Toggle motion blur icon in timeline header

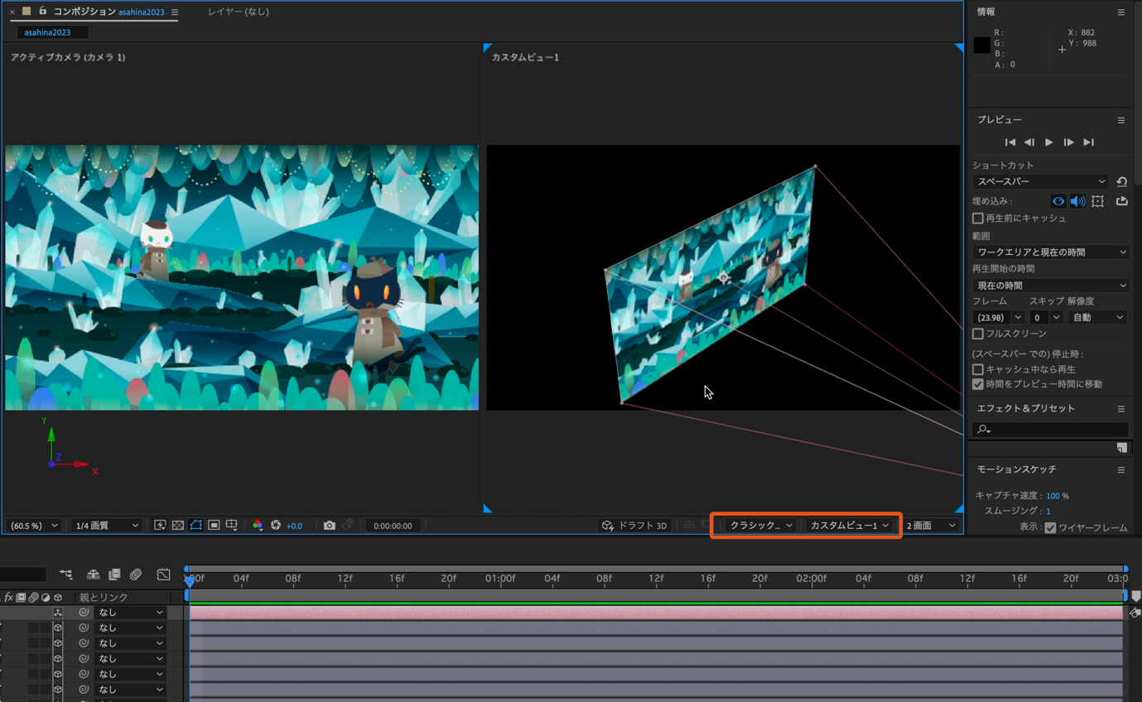(136, 575)
